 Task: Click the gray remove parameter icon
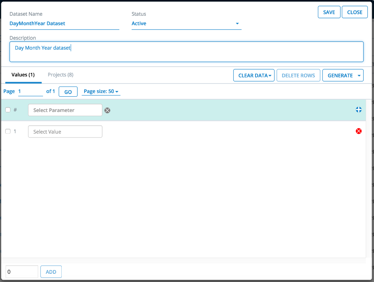tap(107, 110)
